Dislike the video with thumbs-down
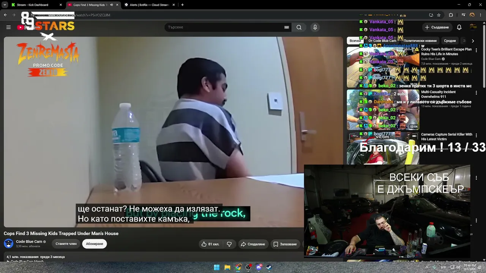The height and width of the screenshot is (273, 486). 229,244
